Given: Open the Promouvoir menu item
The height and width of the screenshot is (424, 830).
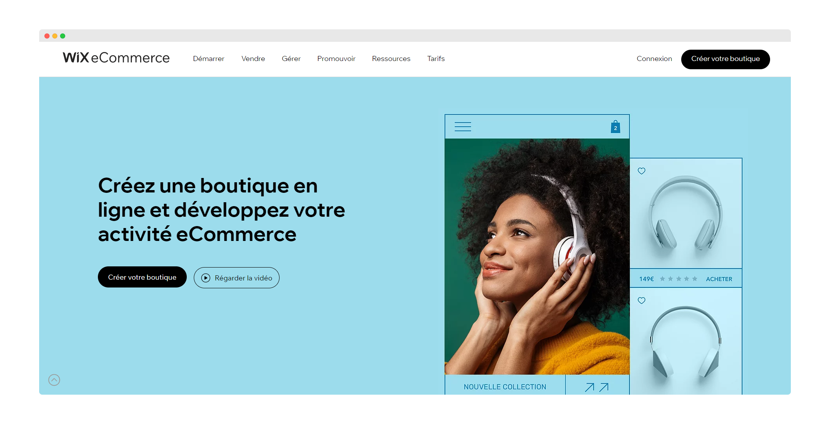Looking at the screenshot, I should (x=336, y=59).
